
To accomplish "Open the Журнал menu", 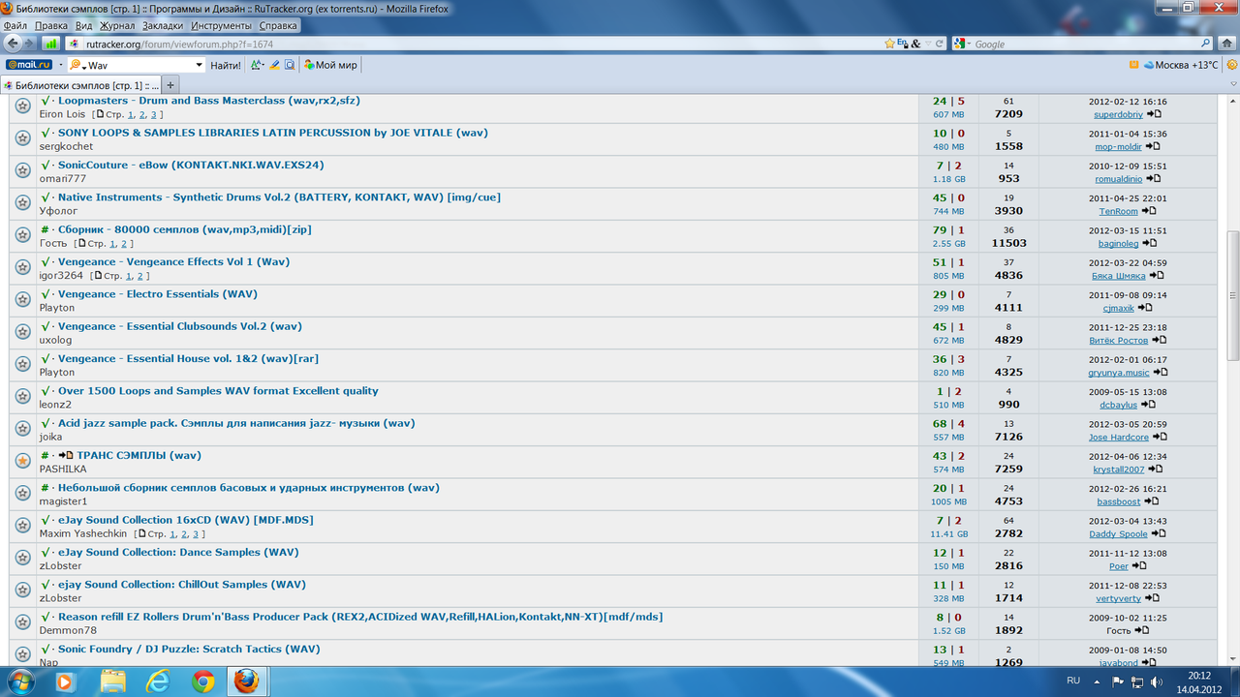I will [x=117, y=25].
